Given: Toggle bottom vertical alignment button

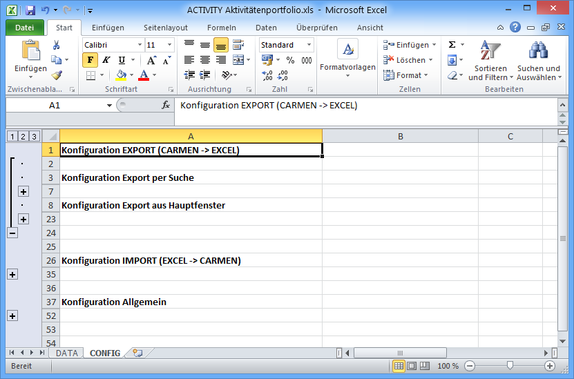Looking at the screenshot, I should coord(220,45).
